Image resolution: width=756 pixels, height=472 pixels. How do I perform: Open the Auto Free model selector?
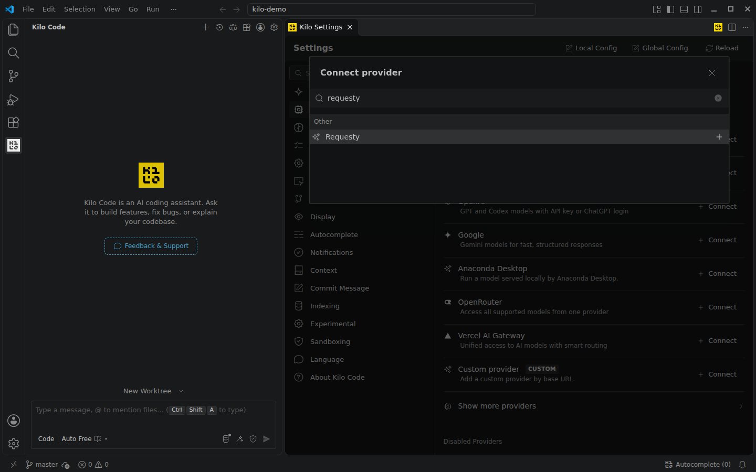pos(85,439)
